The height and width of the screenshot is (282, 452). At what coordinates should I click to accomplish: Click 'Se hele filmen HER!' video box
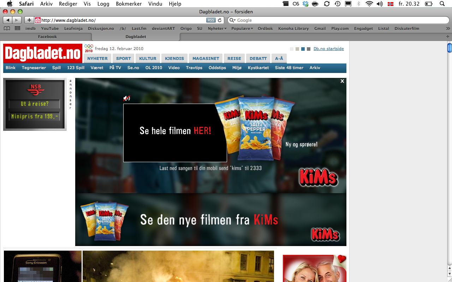coord(175,133)
